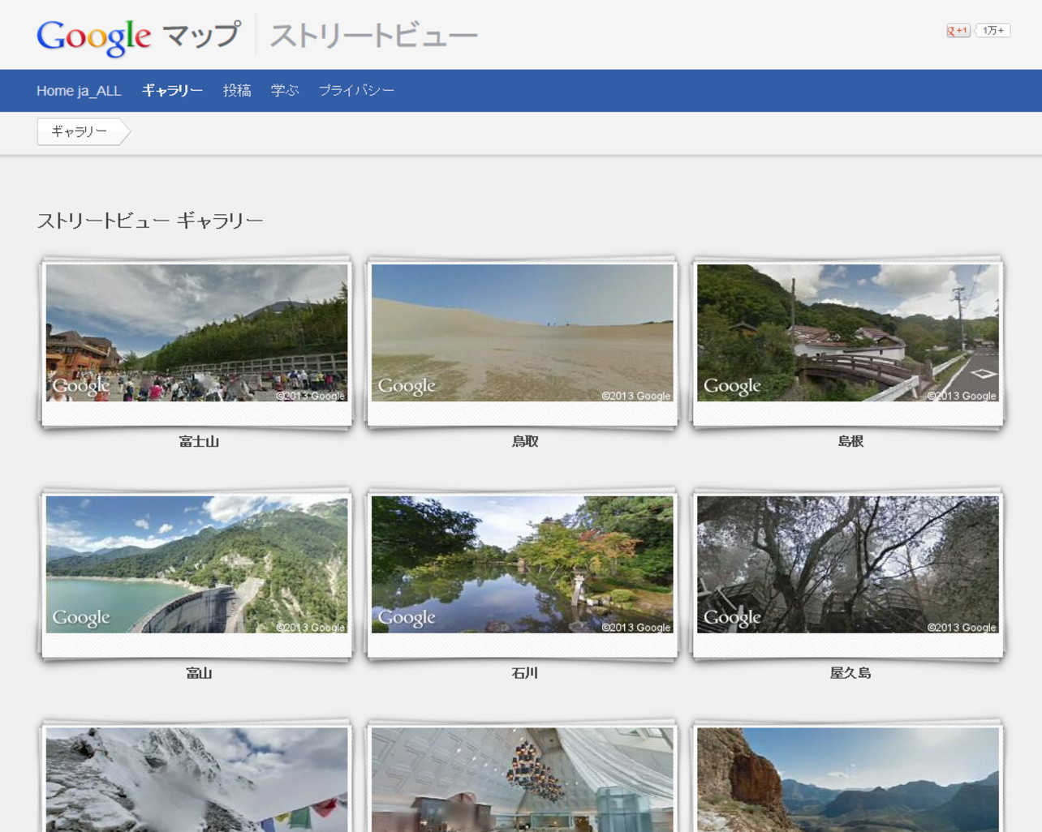The image size is (1042, 832).
Task: Open the snowy mountain prayer flags thumbnail
Action: click(x=196, y=779)
